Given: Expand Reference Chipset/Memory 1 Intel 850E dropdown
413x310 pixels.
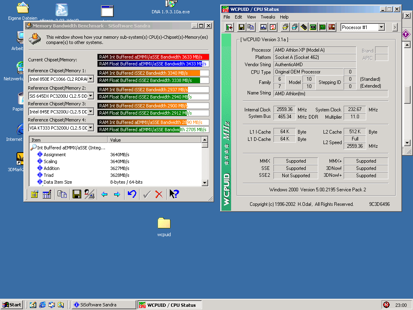Looking at the screenshot, I should tap(91, 79).
